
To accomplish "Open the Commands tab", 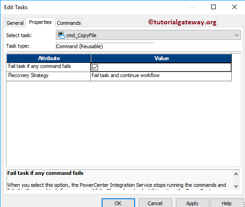I will pyautogui.click(x=69, y=23).
